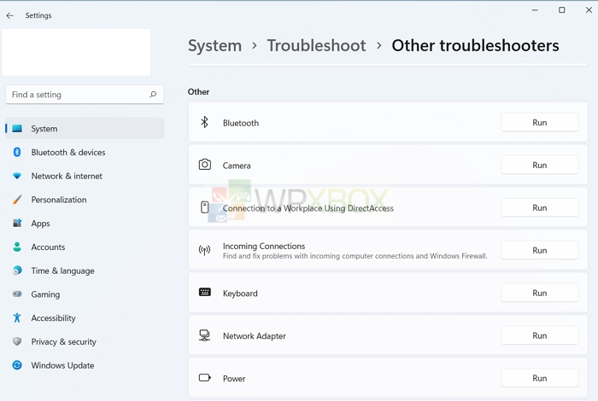Open Bluetooth & devices settings
Screen dimensions: 598x401
point(85,153)
